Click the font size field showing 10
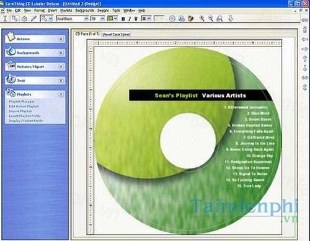 95,19
